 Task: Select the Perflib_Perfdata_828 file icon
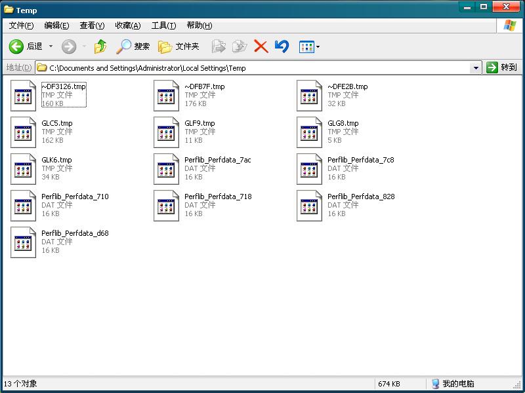tap(309, 206)
